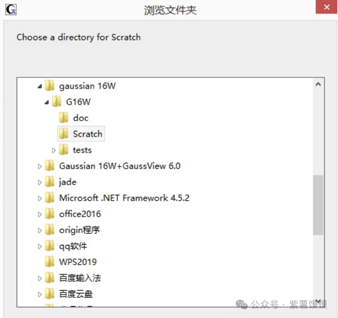
Task: Click the Gaussian app icon in title bar
Action: (x=11, y=9)
